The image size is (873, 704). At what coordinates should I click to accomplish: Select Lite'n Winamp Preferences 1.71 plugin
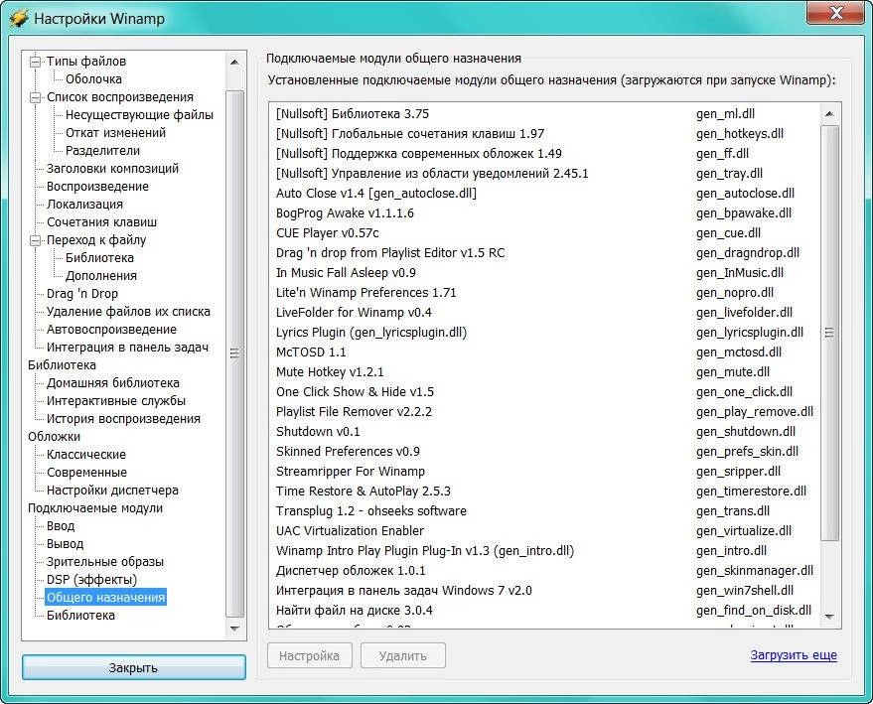click(544, 292)
